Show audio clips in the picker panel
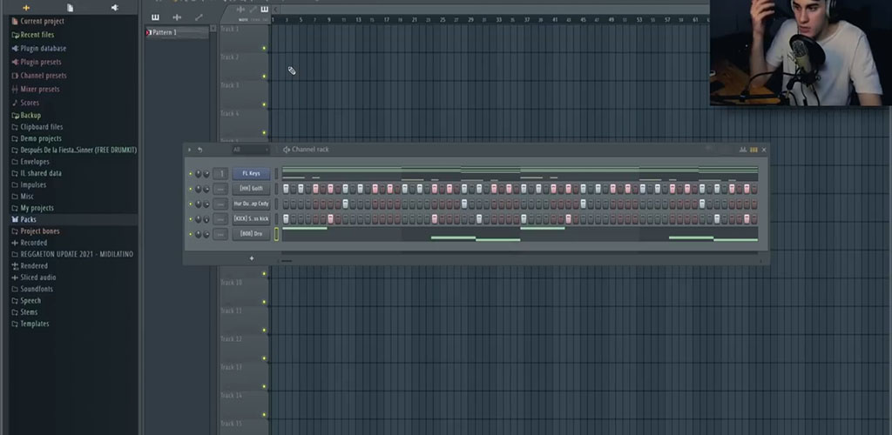This screenshot has height=435, width=892. click(177, 17)
